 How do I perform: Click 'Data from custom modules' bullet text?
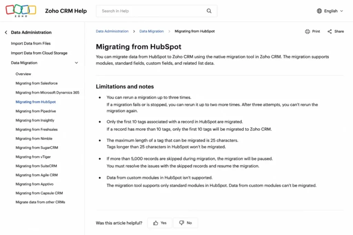tap(159, 178)
